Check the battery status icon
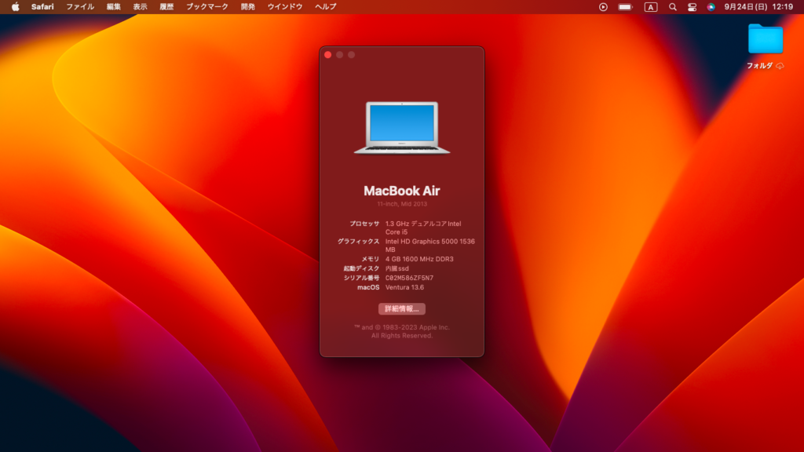The image size is (804, 452). [x=626, y=6]
